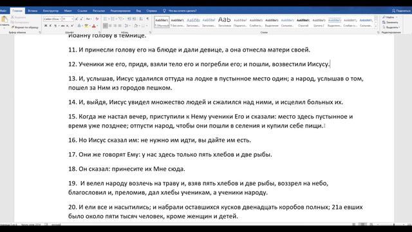The height and width of the screenshot is (232, 412).
Task: Open the Clipboard pane launcher
Action: pyautogui.click(x=40, y=33)
